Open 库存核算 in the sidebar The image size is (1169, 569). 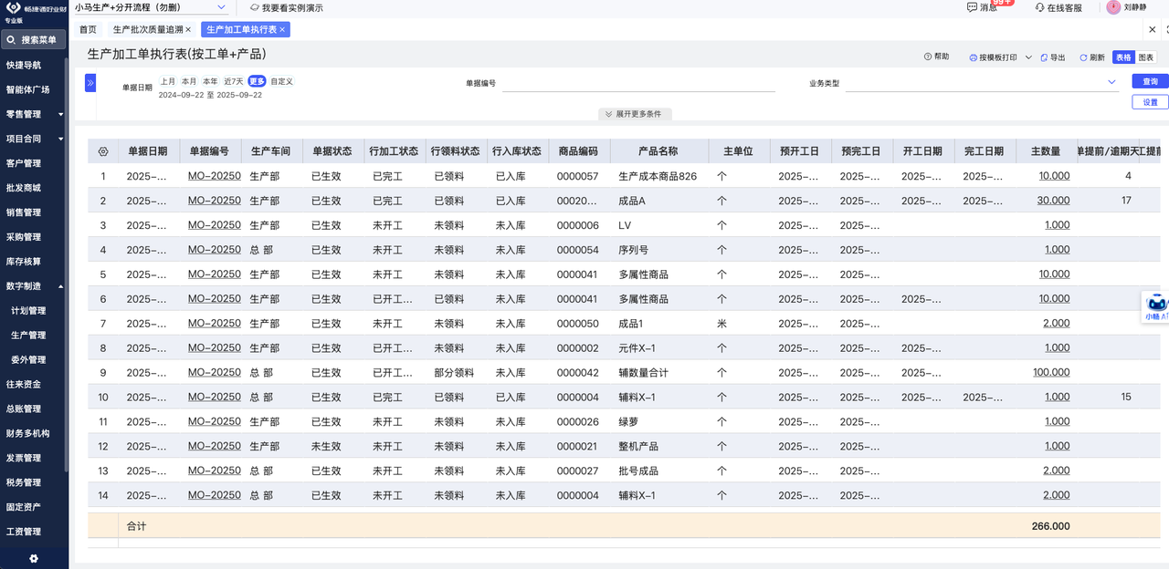click(23, 262)
